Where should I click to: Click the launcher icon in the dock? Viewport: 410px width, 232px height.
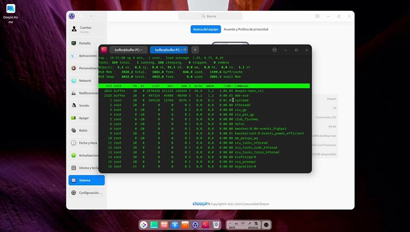pos(144,225)
